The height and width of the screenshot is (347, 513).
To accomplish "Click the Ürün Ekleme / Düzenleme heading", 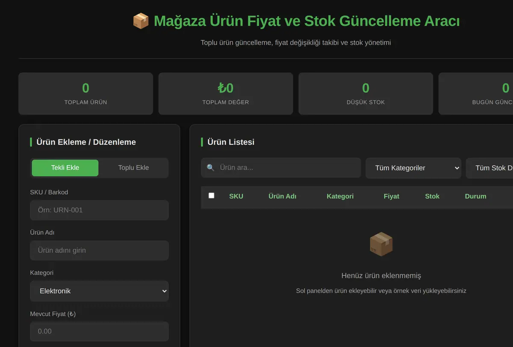I will (x=86, y=142).
